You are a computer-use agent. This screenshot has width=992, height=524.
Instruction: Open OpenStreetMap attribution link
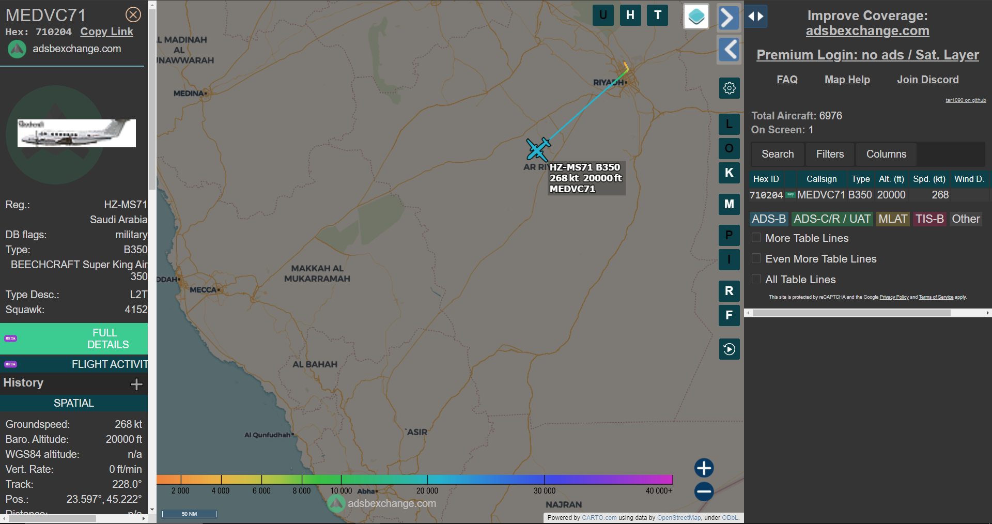679,518
